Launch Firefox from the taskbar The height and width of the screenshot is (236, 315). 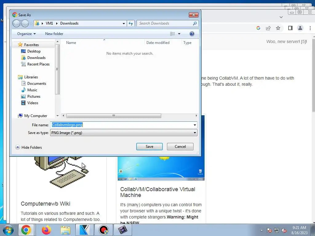click(46, 230)
